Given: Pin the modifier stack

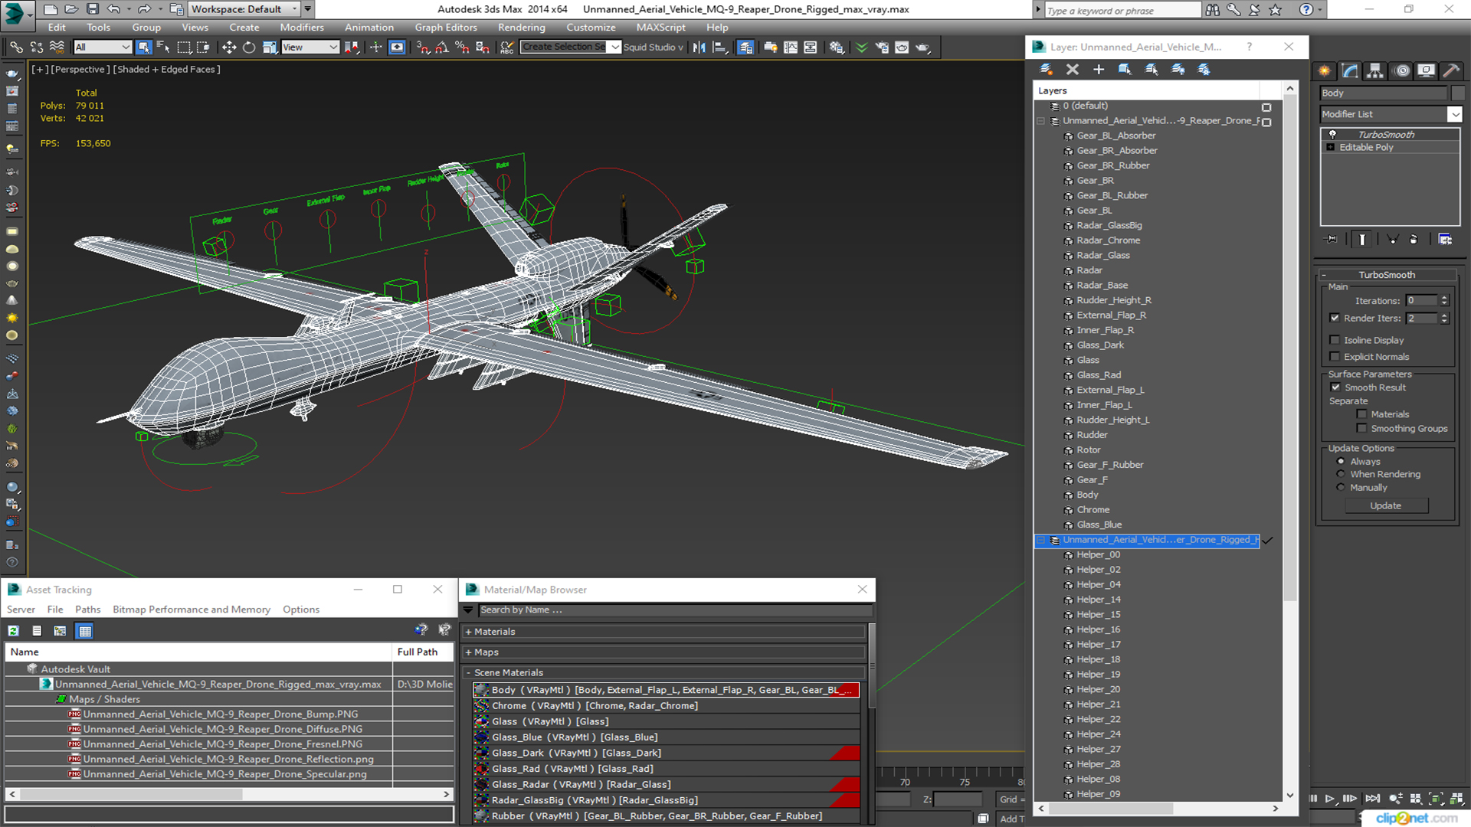Looking at the screenshot, I should click(1332, 240).
